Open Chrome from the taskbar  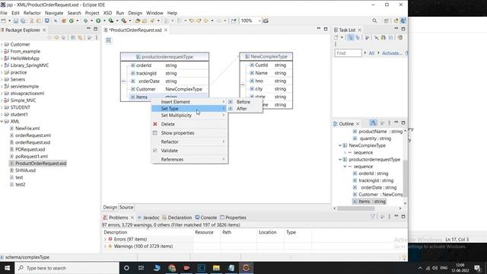coord(172,268)
